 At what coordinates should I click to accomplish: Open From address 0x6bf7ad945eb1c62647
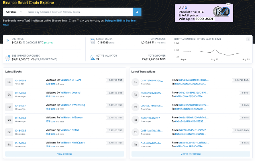[x=193, y=130]
